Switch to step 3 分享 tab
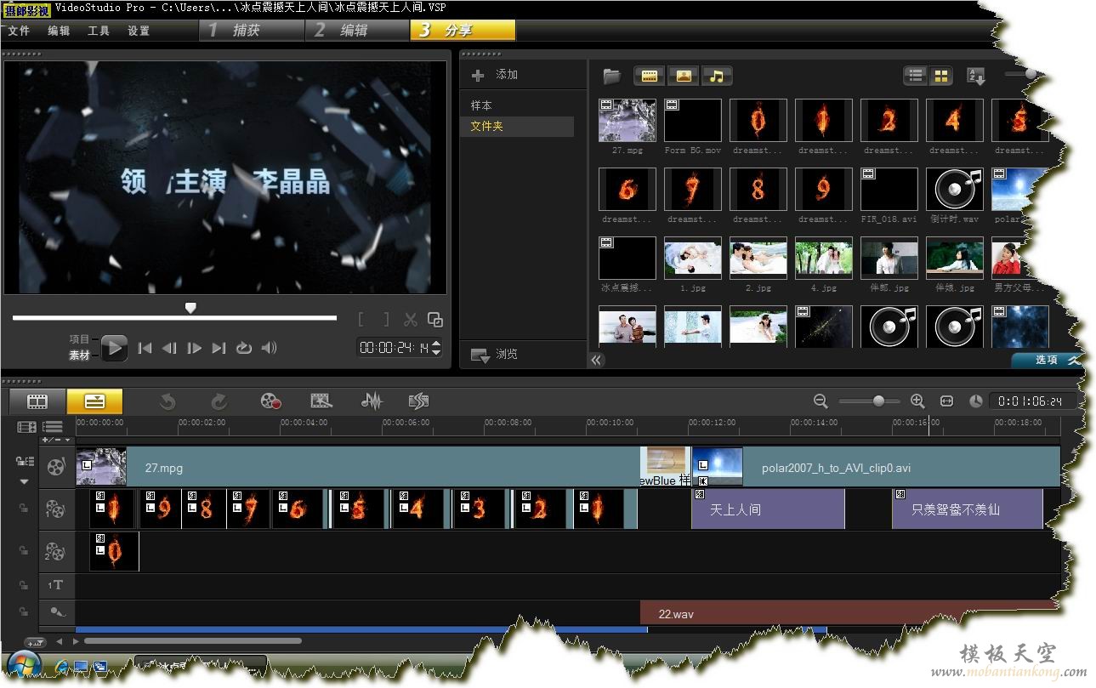1096x688 pixels. [463, 31]
